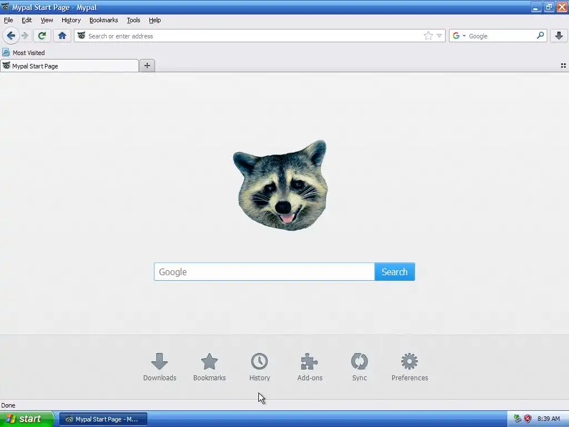Open the Downloads toolbar arrow button

[559, 36]
